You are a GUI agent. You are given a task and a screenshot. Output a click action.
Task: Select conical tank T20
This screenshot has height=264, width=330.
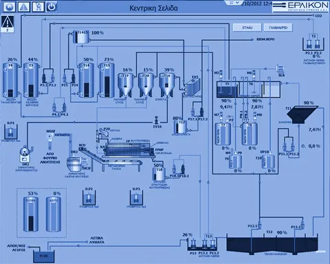[146, 85]
